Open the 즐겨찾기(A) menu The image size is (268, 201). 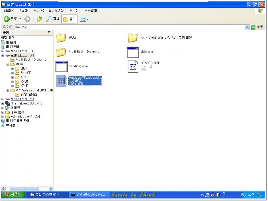(x=57, y=11)
